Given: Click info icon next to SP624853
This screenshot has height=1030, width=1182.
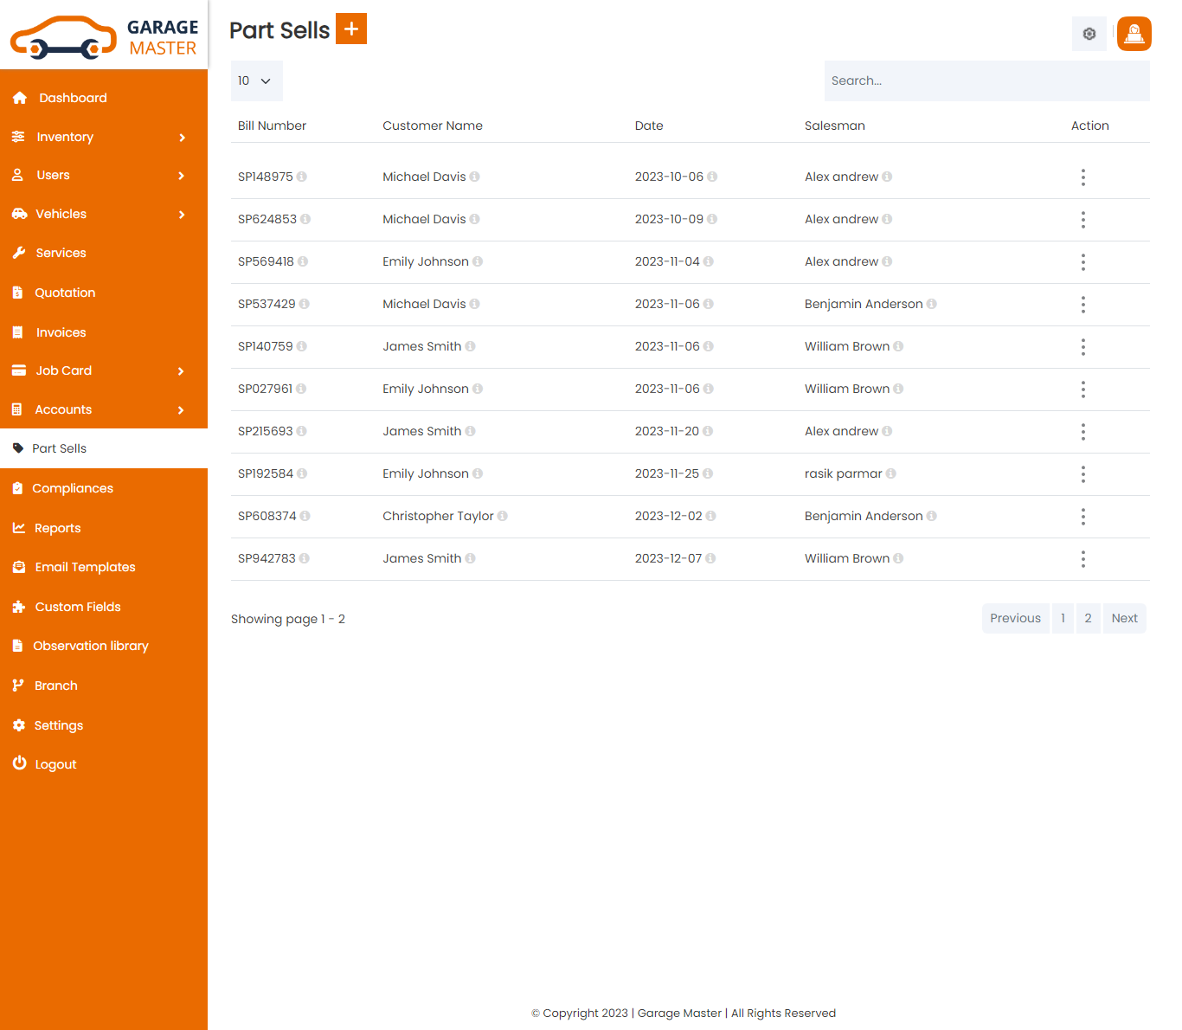Looking at the screenshot, I should coord(305,220).
